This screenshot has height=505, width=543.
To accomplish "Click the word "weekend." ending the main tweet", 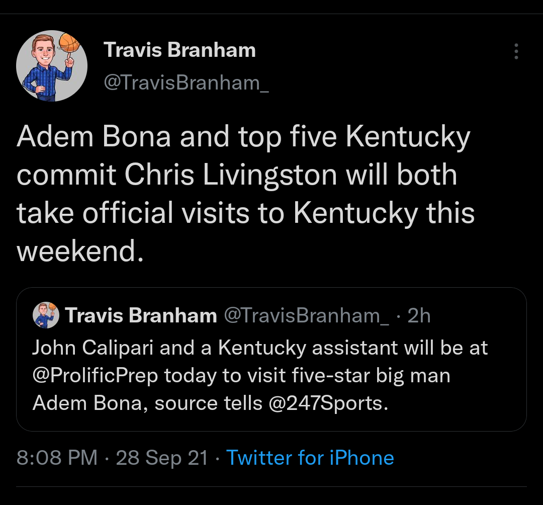I will pos(77,251).
